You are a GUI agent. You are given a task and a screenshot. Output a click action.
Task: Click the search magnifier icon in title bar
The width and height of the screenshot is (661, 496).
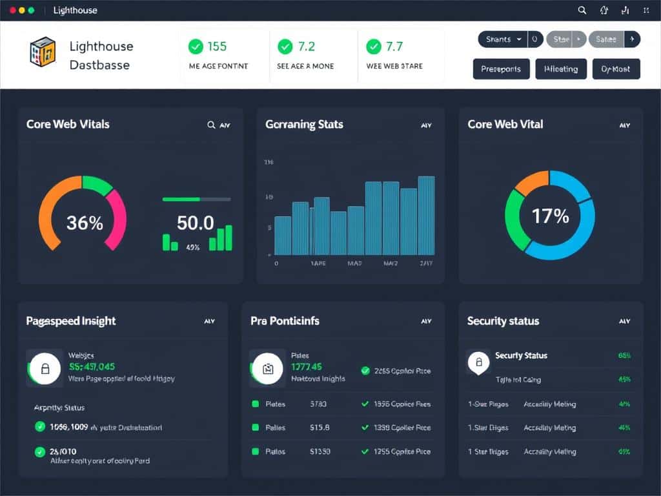coord(582,10)
